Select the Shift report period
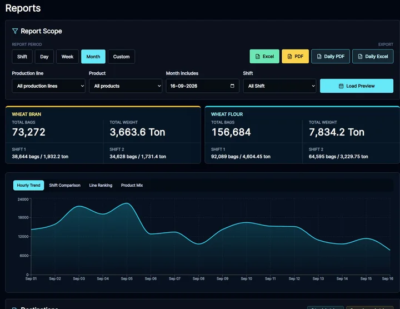400x309 pixels. 22,57
